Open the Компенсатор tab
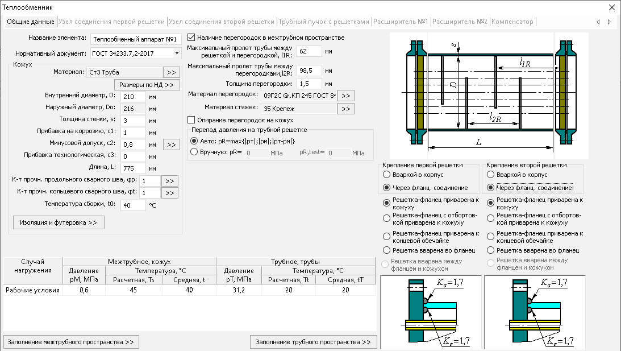 (x=512, y=22)
